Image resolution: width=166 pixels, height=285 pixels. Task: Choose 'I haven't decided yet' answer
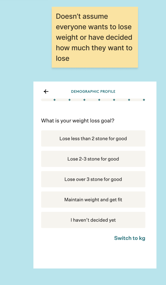(93, 220)
